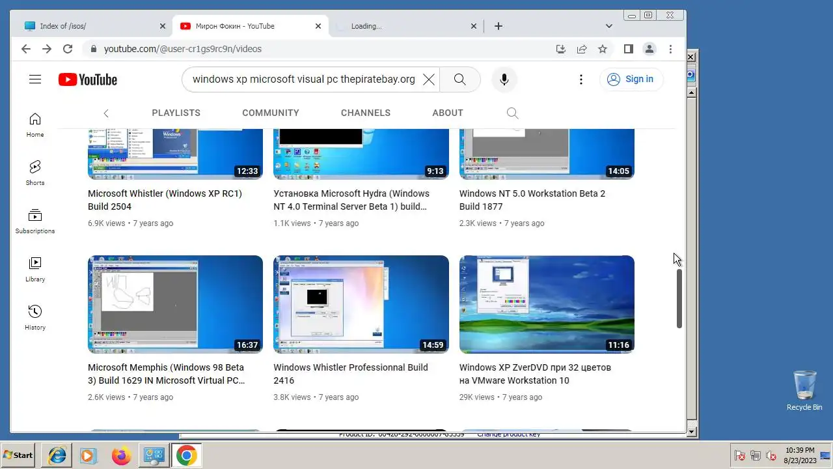Close the Мирон Фокин YouTube tab

[318, 26]
